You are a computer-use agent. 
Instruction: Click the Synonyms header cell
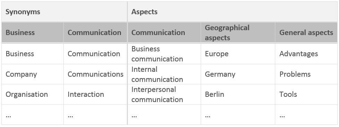click(x=64, y=12)
